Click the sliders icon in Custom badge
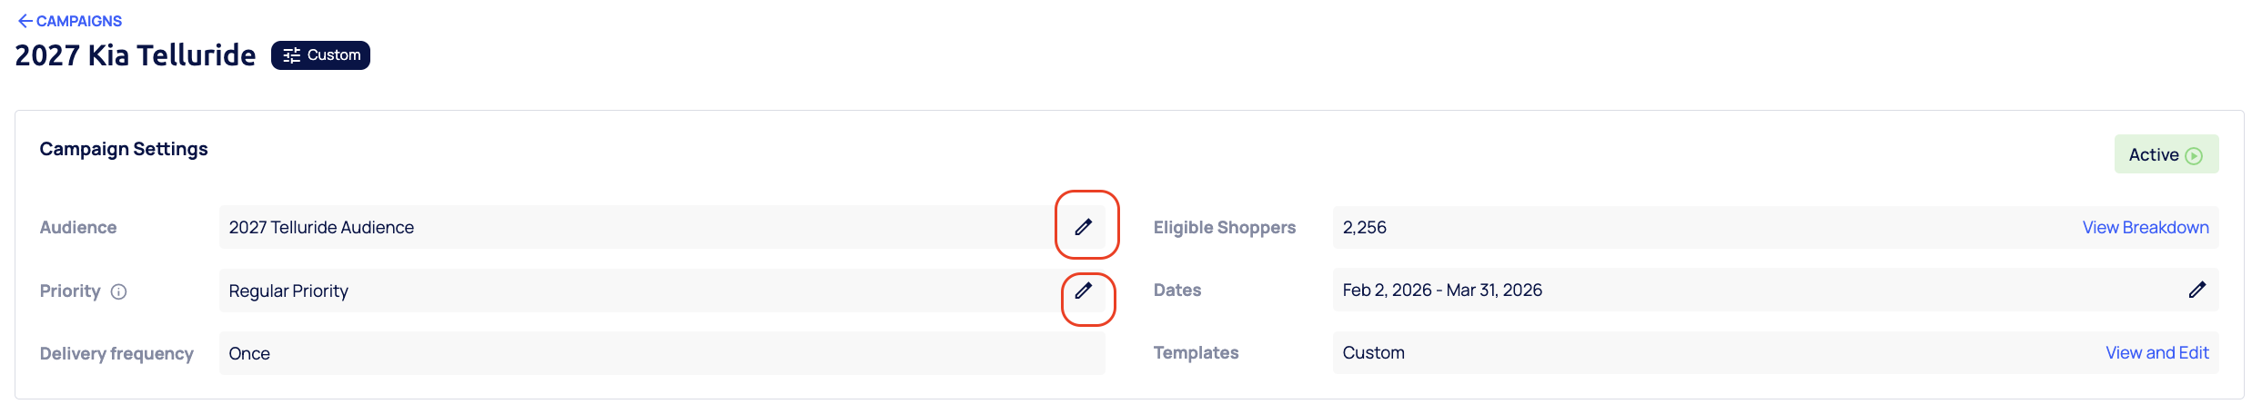Screen dimensions: 2262x414 pyautogui.click(x=291, y=55)
